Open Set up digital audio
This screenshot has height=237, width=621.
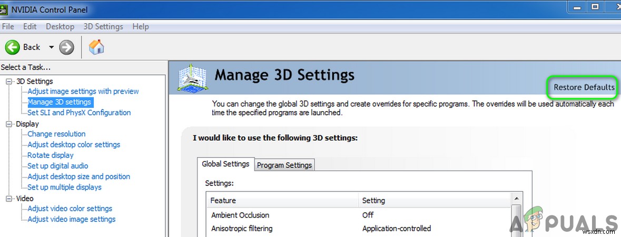[58, 166]
